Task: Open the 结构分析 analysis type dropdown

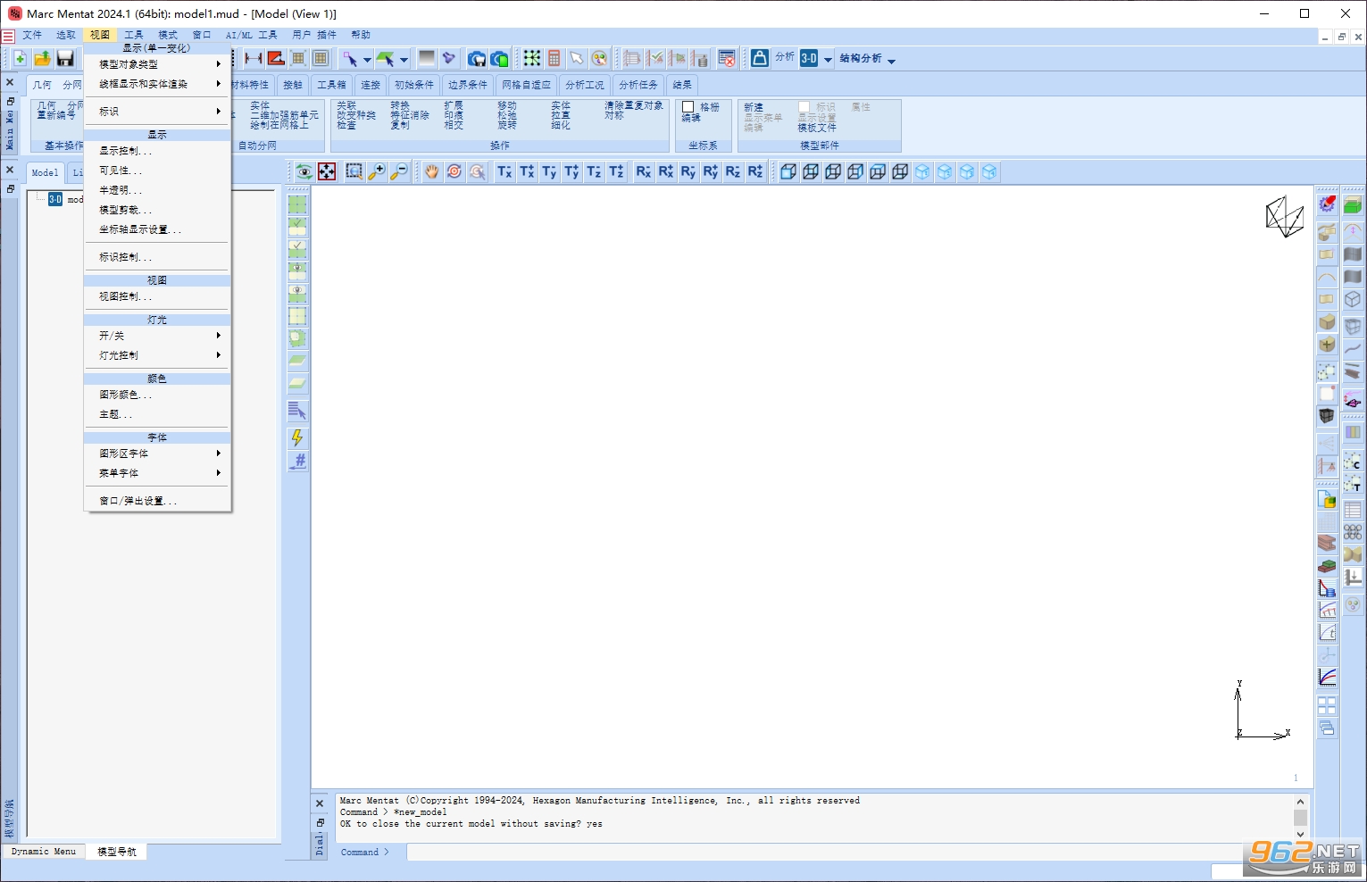Action: pos(867,59)
